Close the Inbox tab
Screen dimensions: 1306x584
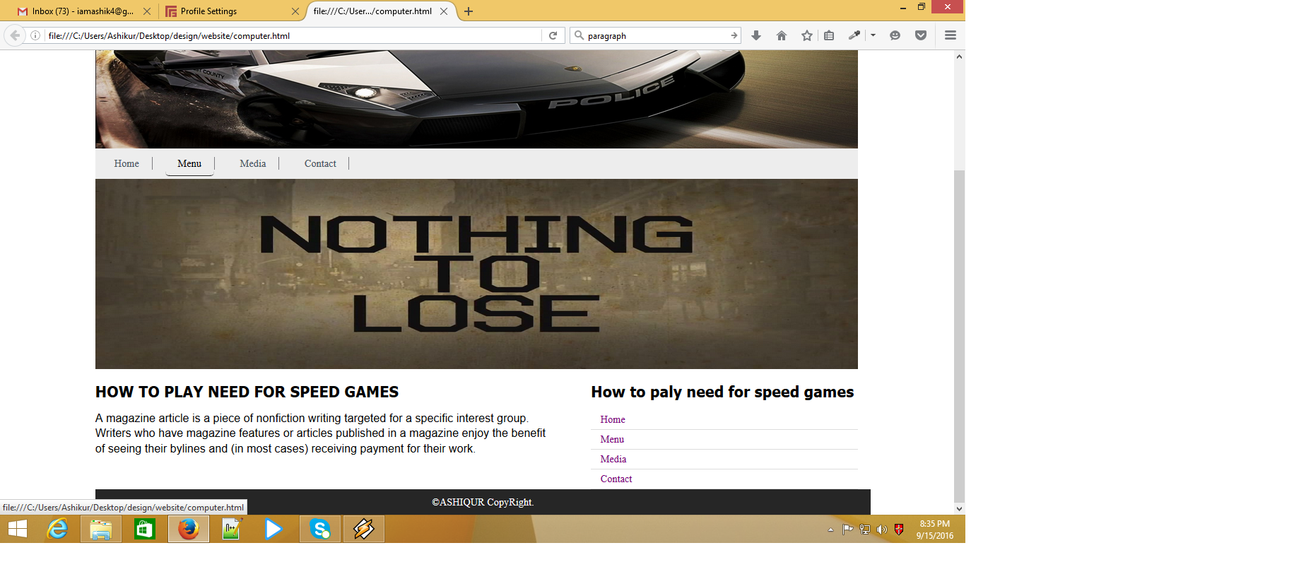pyautogui.click(x=147, y=11)
